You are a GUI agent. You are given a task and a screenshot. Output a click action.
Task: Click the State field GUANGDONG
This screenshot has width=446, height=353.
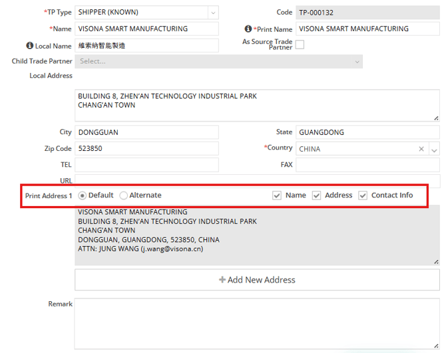(x=367, y=132)
